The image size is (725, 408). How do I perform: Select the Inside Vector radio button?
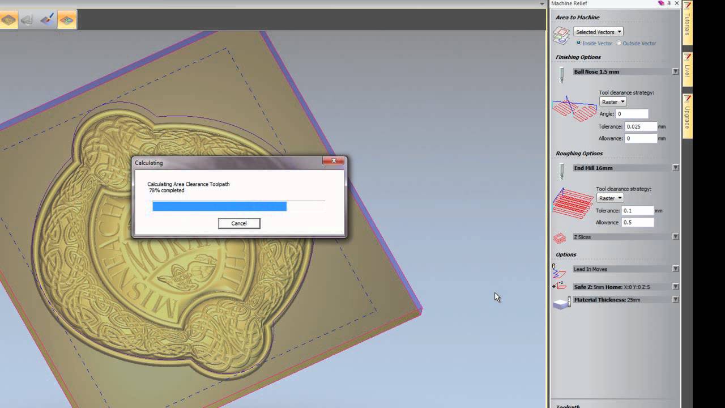578,43
